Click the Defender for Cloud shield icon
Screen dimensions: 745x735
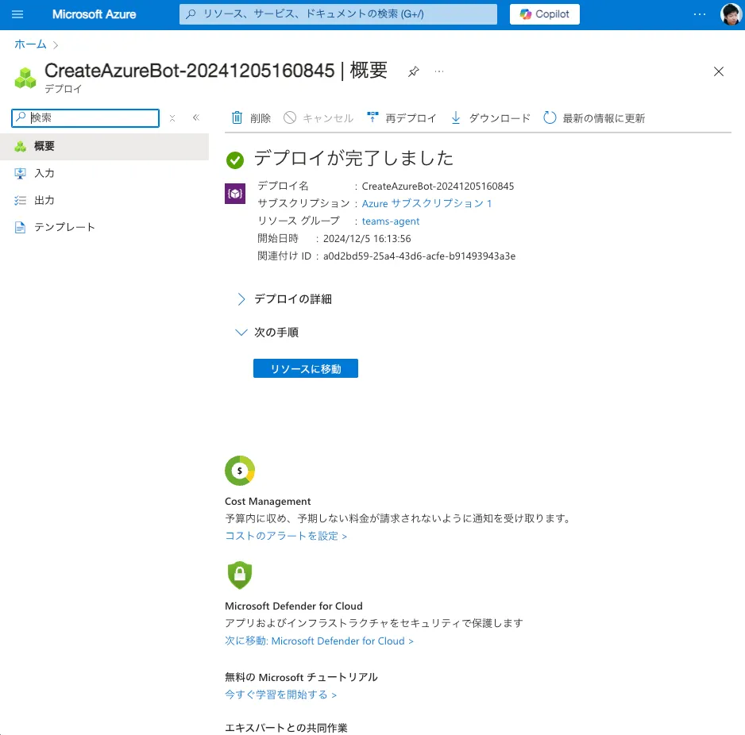pyautogui.click(x=240, y=575)
